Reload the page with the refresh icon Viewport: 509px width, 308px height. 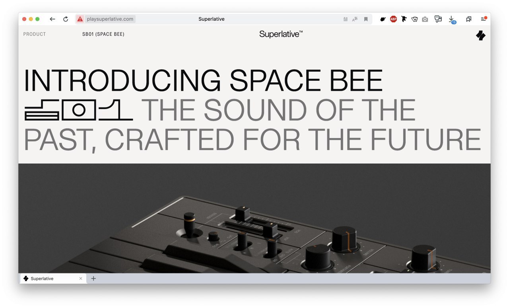click(66, 19)
